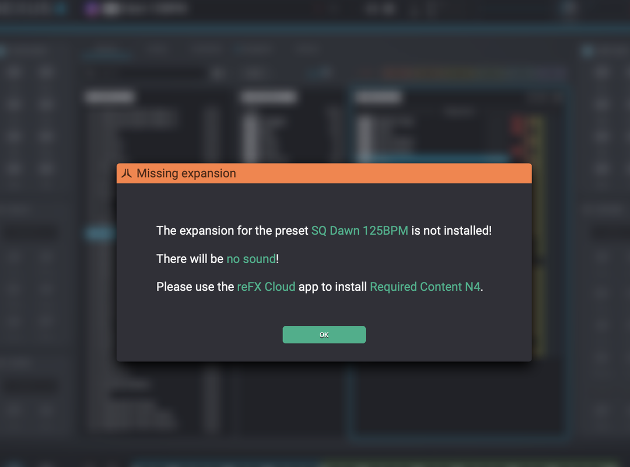
Task: Click the 'SQ Dawn 125BPM' preset name
Action: tap(359, 231)
